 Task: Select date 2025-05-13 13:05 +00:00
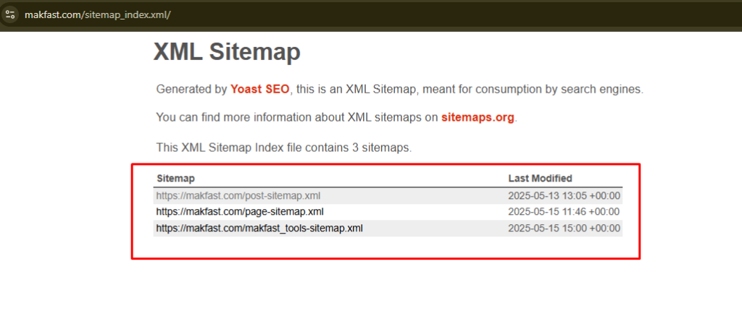564,196
